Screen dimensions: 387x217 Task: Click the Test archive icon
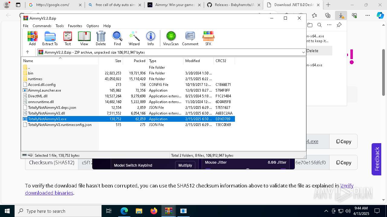point(68,39)
